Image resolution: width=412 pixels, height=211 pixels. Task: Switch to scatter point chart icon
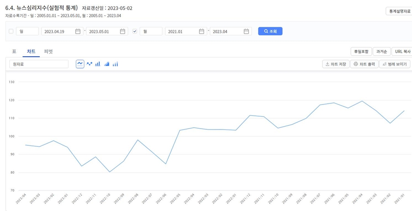[x=89, y=64]
